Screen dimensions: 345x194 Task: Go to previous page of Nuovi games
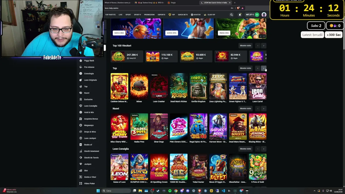click(258, 109)
